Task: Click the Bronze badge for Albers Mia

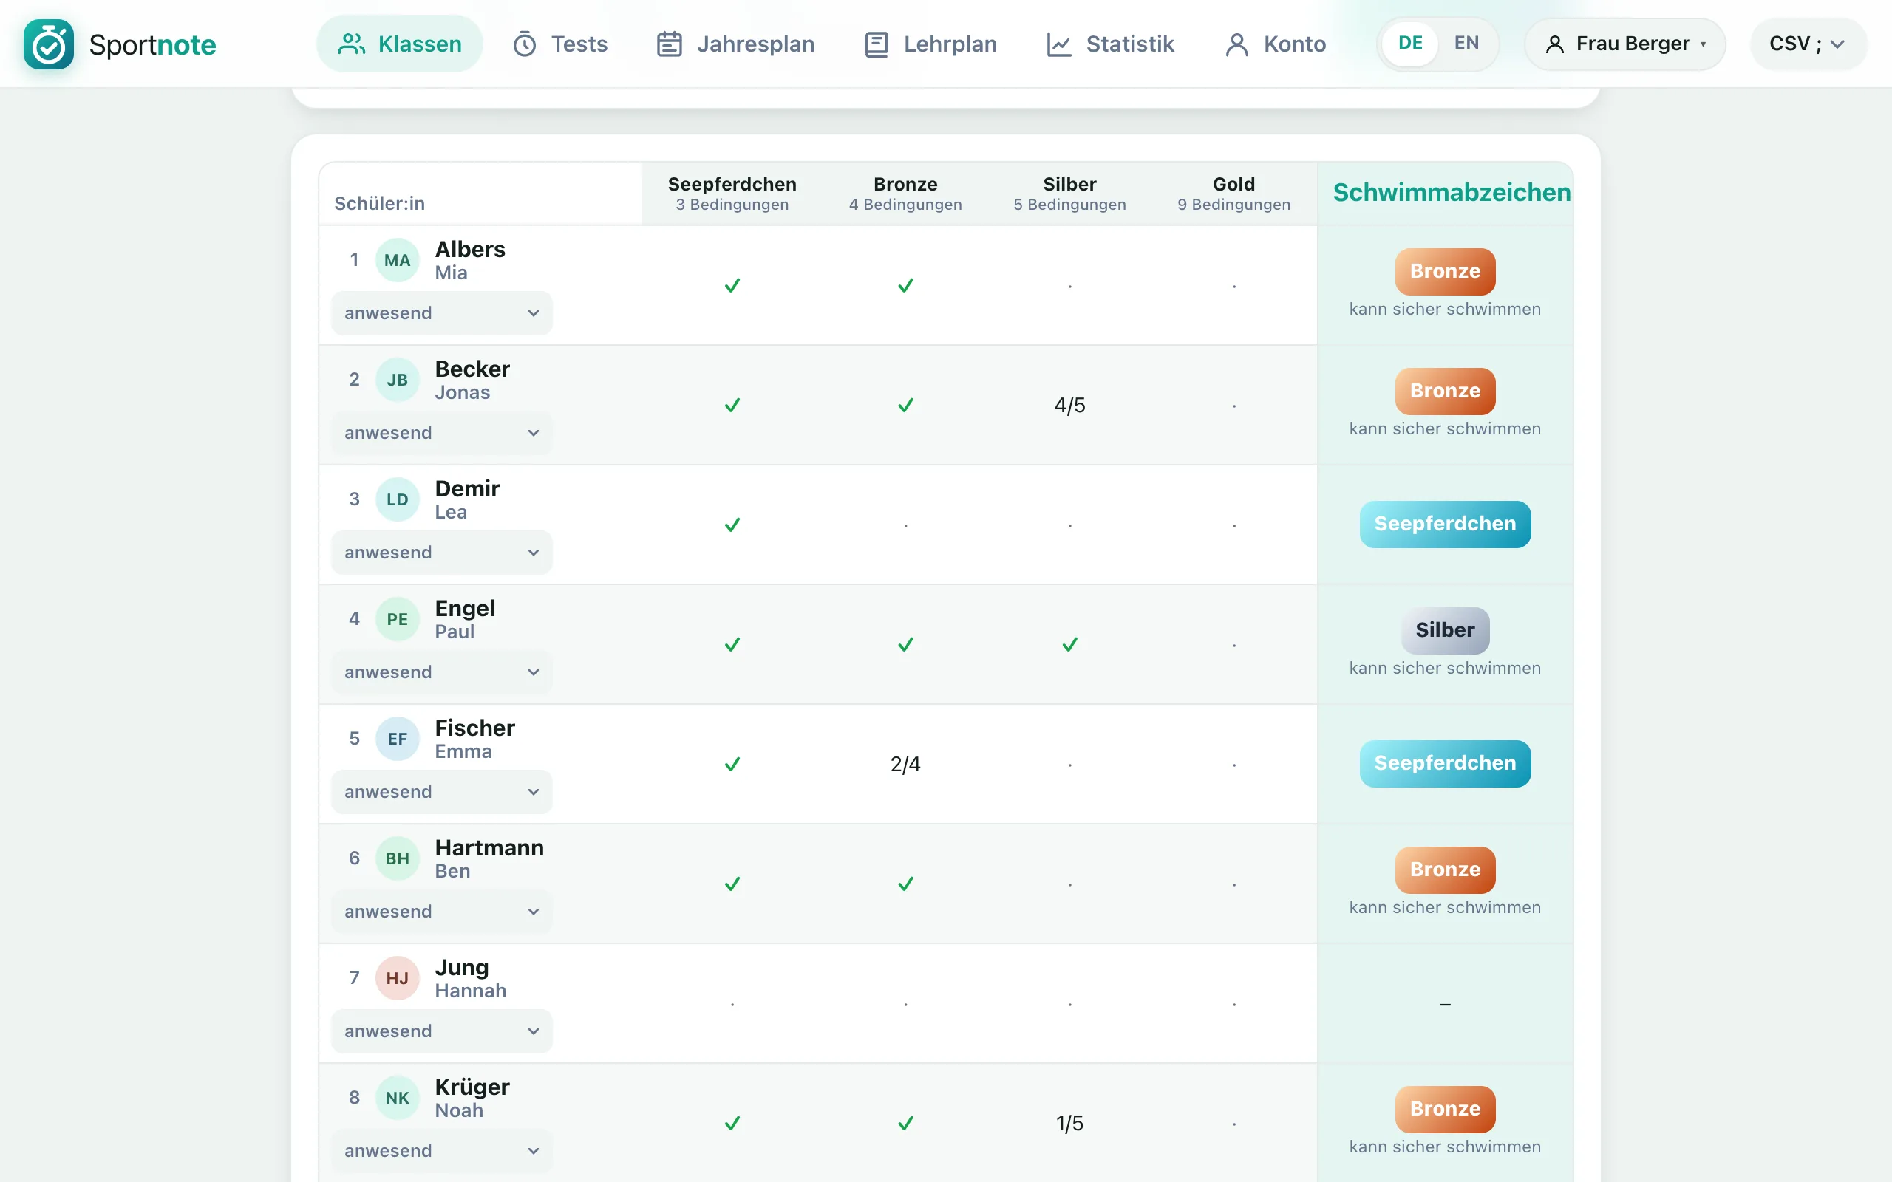Action: pyautogui.click(x=1445, y=271)
